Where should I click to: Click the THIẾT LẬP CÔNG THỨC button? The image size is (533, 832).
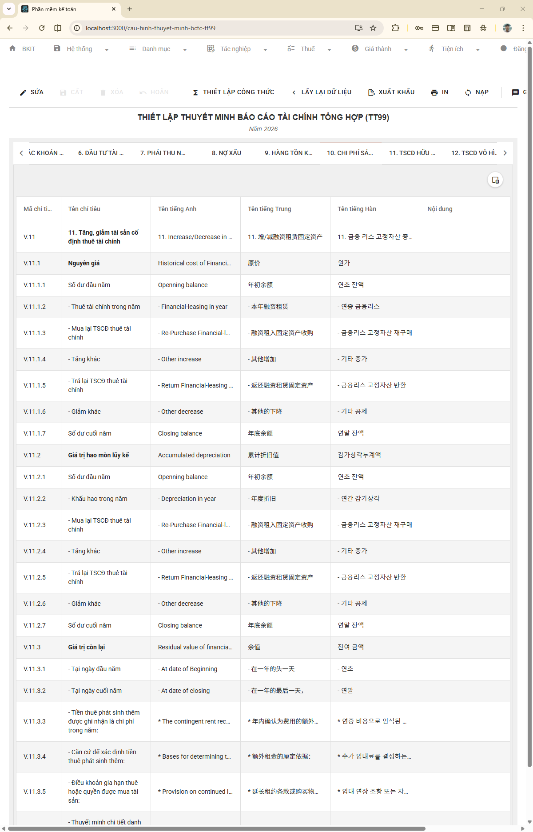pyautogui.click(x=233, y=92)
